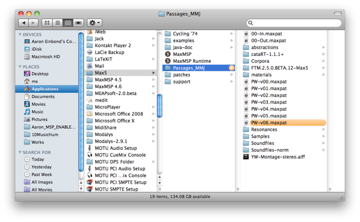Image resolution: width=360 pixels, height=222 pixels.
Task: Show files from Today
Action: coord(34,159)
